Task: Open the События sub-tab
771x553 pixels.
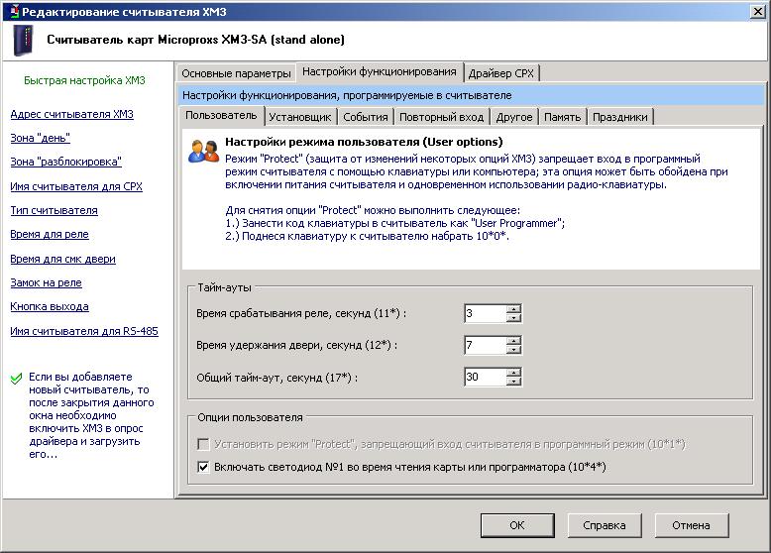Action: (x=366, y=117)
